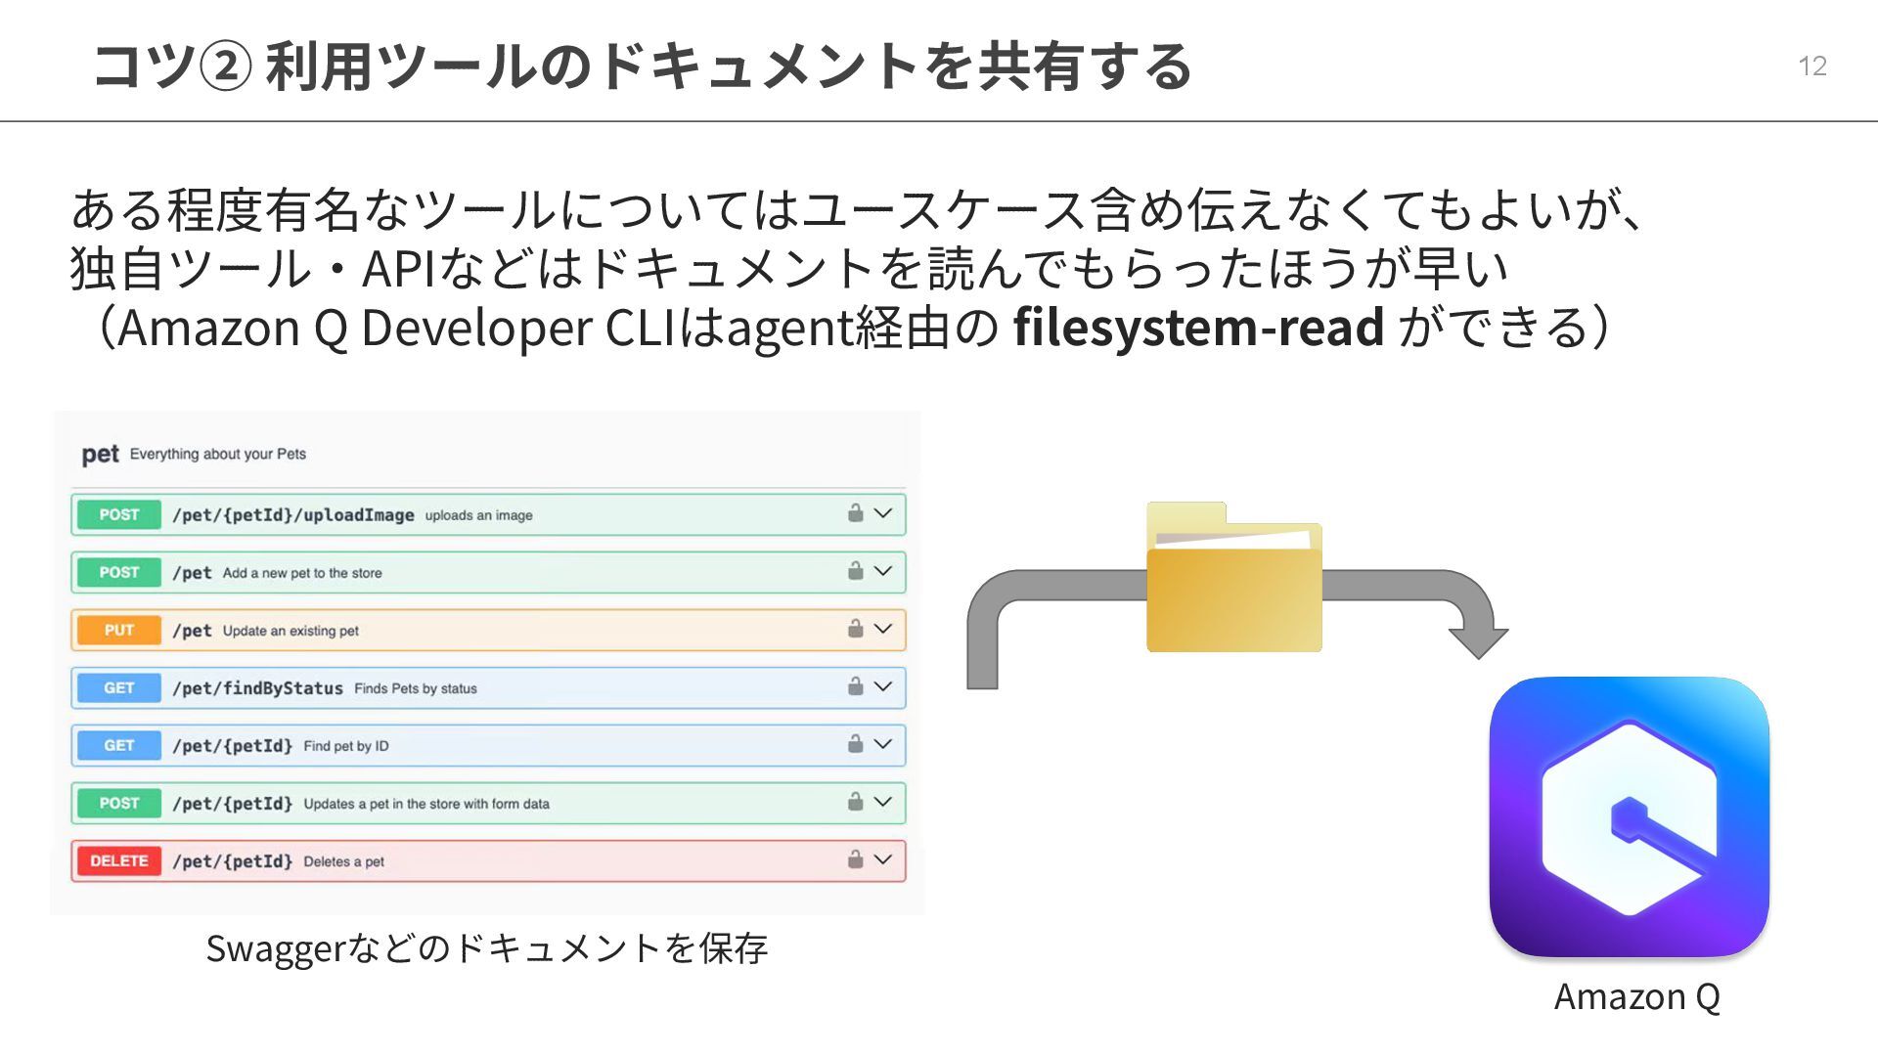Click lock icon on findByStatus row
Image resolution: width=1878 pixels, height=1056 pixels.
855,686
